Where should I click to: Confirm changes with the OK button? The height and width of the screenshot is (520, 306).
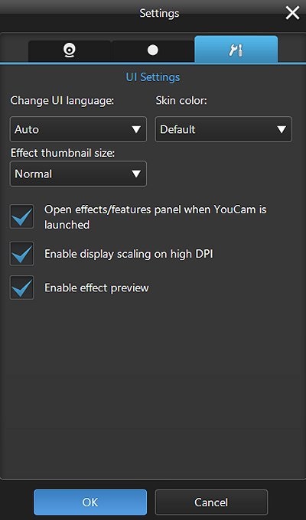pos(90,502)
